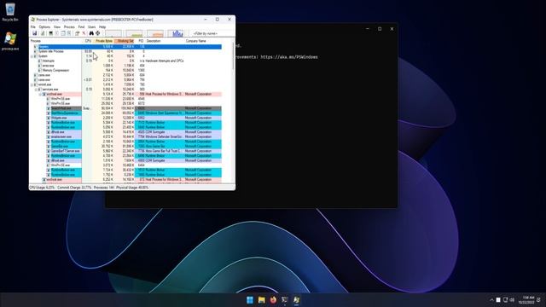Viewport: 546px width, 307px height.
Task: Sort by the Process column header
Action: (x=55, y=41)
